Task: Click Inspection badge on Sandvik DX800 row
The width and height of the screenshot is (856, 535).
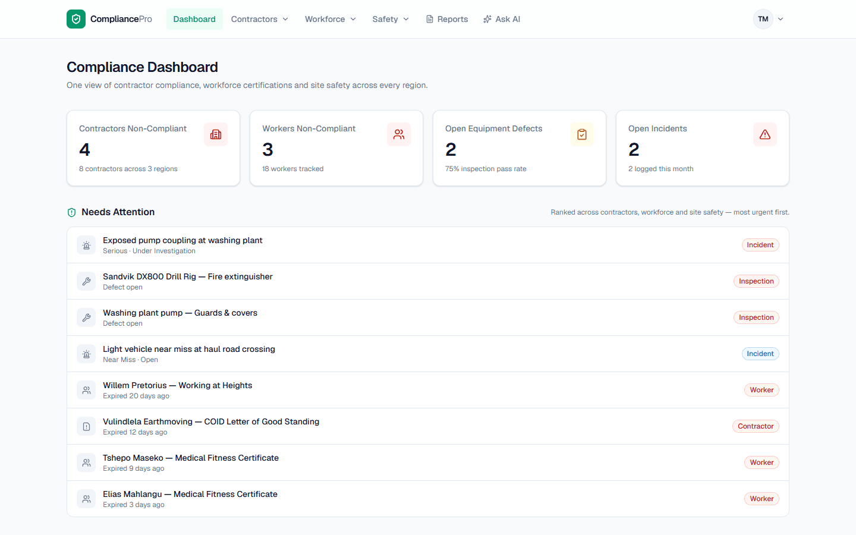Action: click(x=756, y=281)
